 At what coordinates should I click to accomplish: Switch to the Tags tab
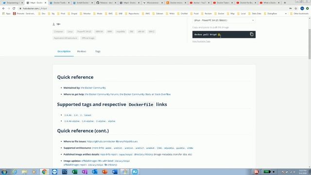(98, 52)
